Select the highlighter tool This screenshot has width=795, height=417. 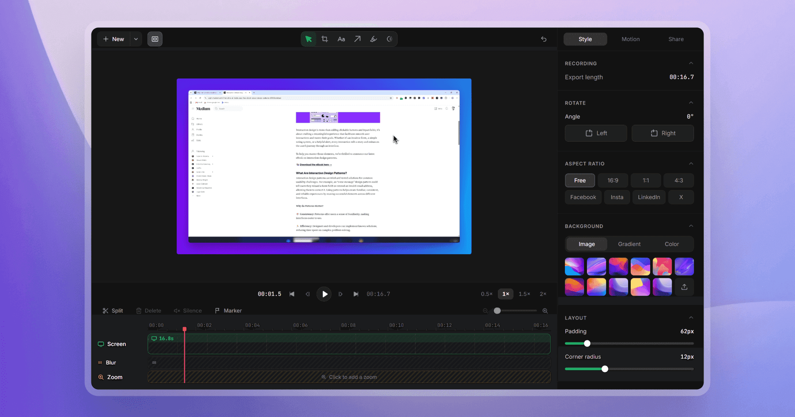pos(374,39)
